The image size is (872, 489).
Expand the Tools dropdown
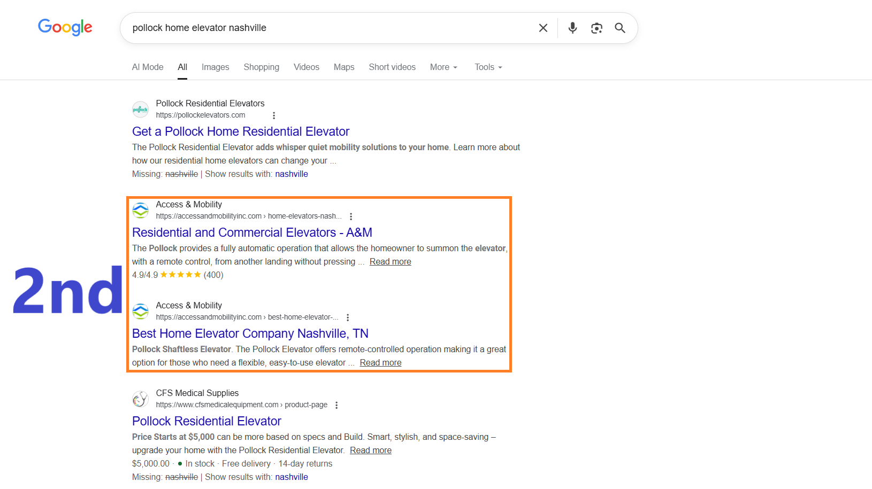click(x=488, y=67)
